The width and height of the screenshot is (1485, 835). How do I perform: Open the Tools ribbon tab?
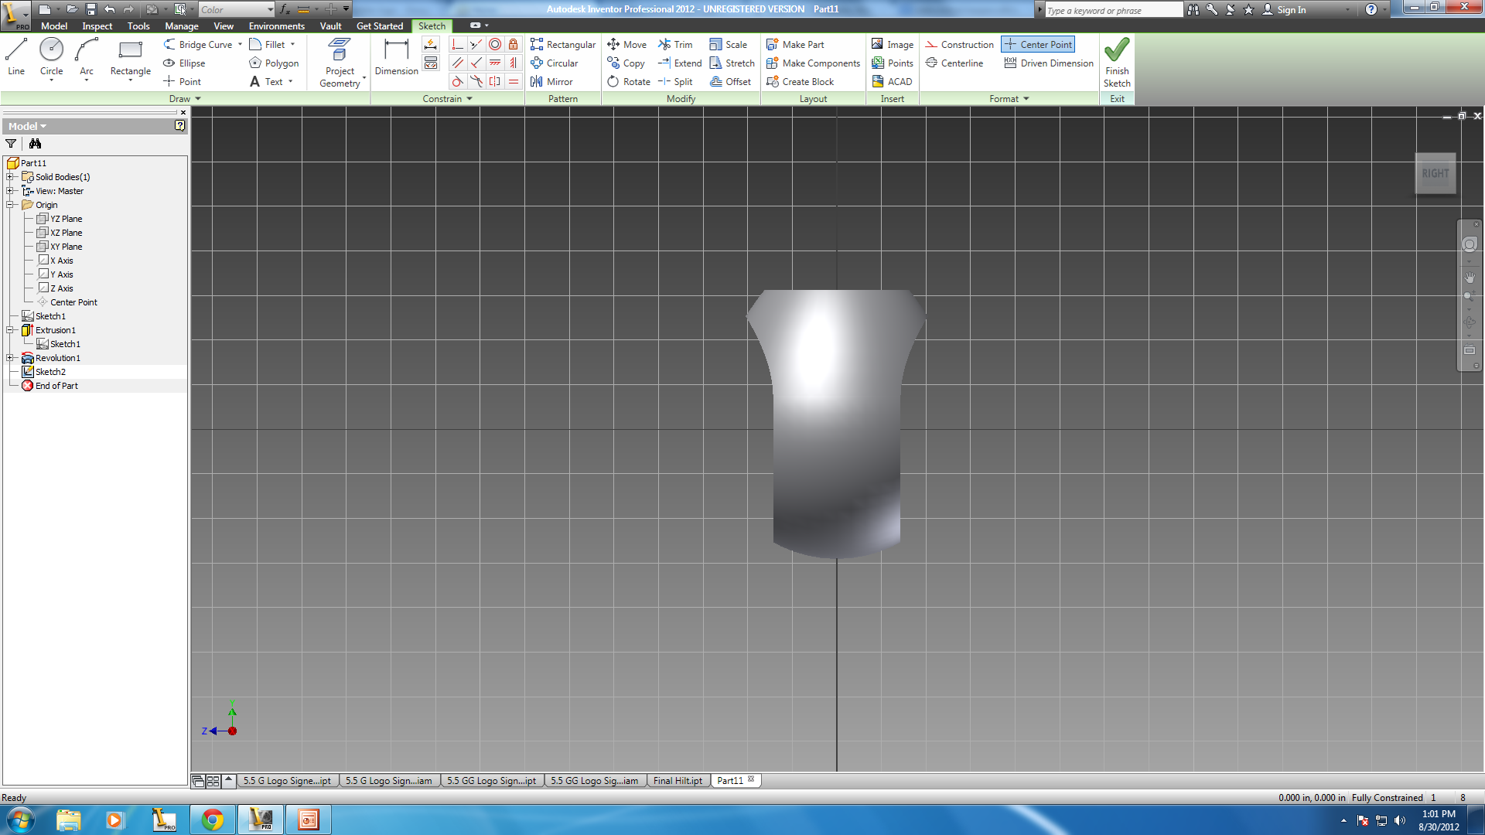[138, 26]
